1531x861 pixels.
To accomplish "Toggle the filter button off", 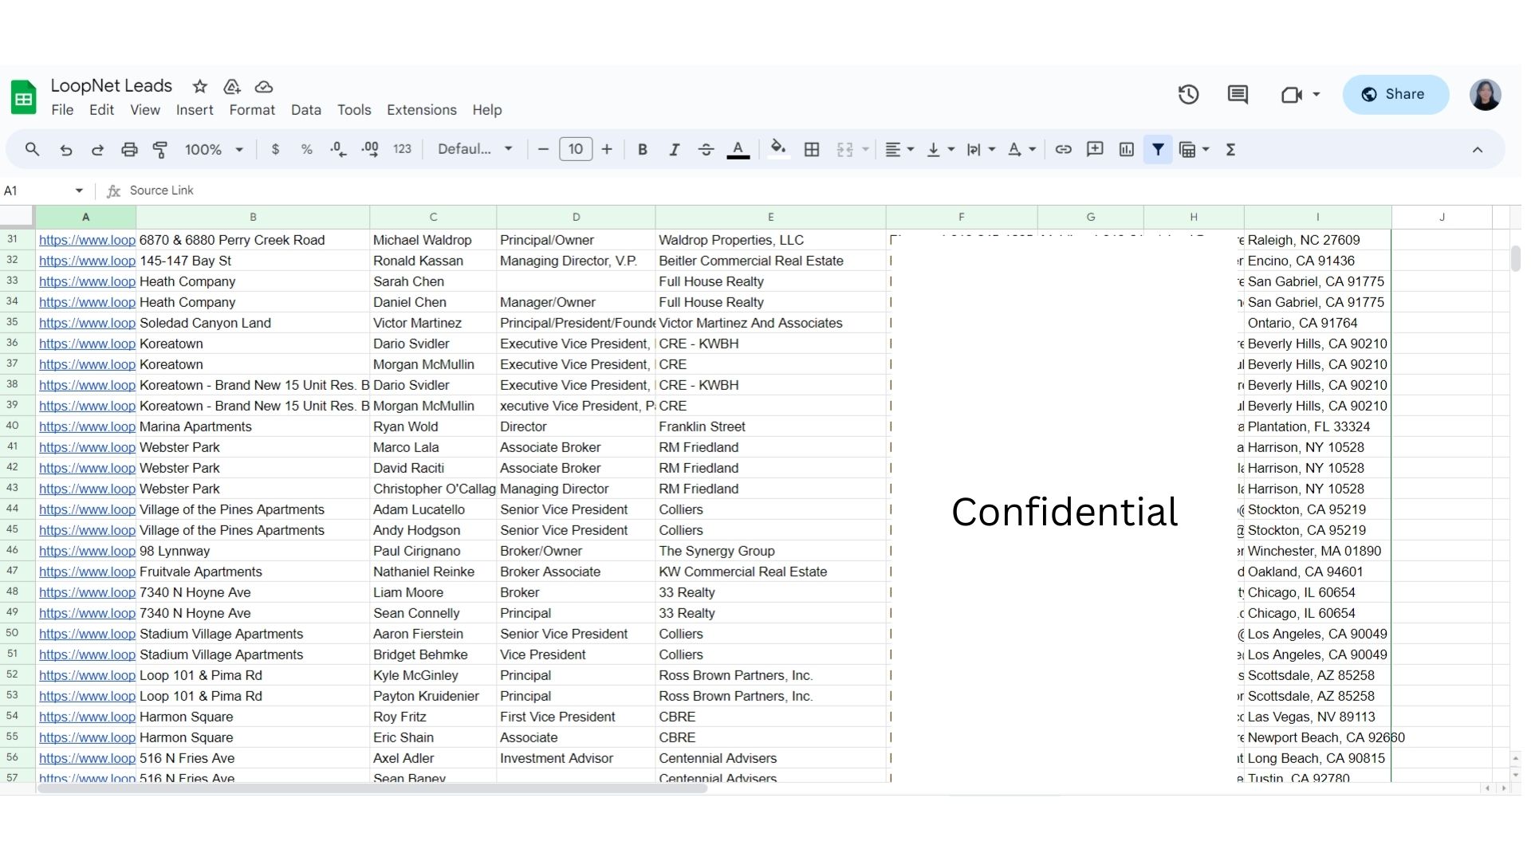I will pyautogui.click(x=1158, y=150).
